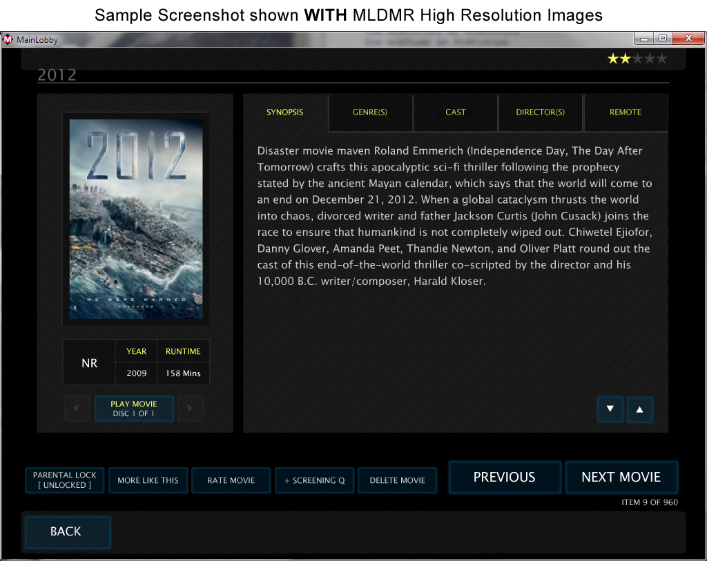Click the RUNTIME column label

tap(183, 351)
